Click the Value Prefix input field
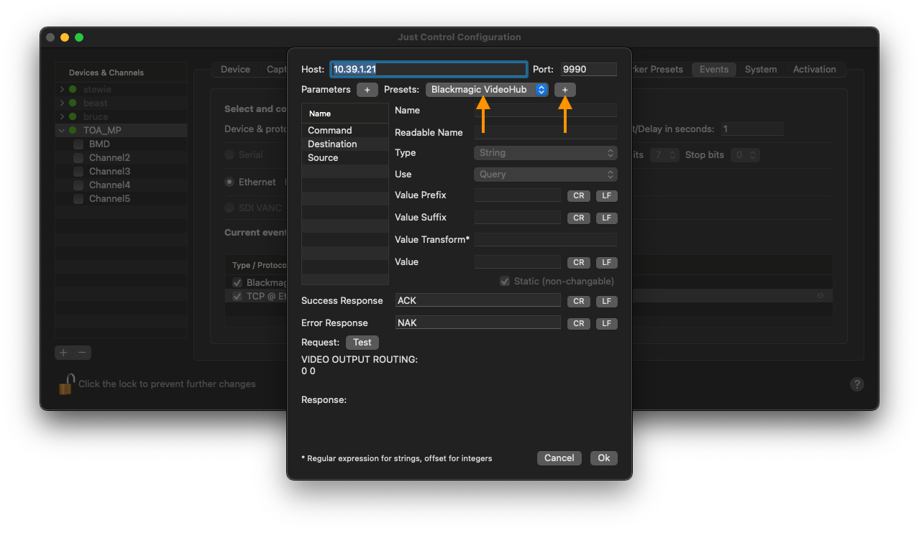The image size is (919, 533). pos(518,195)
